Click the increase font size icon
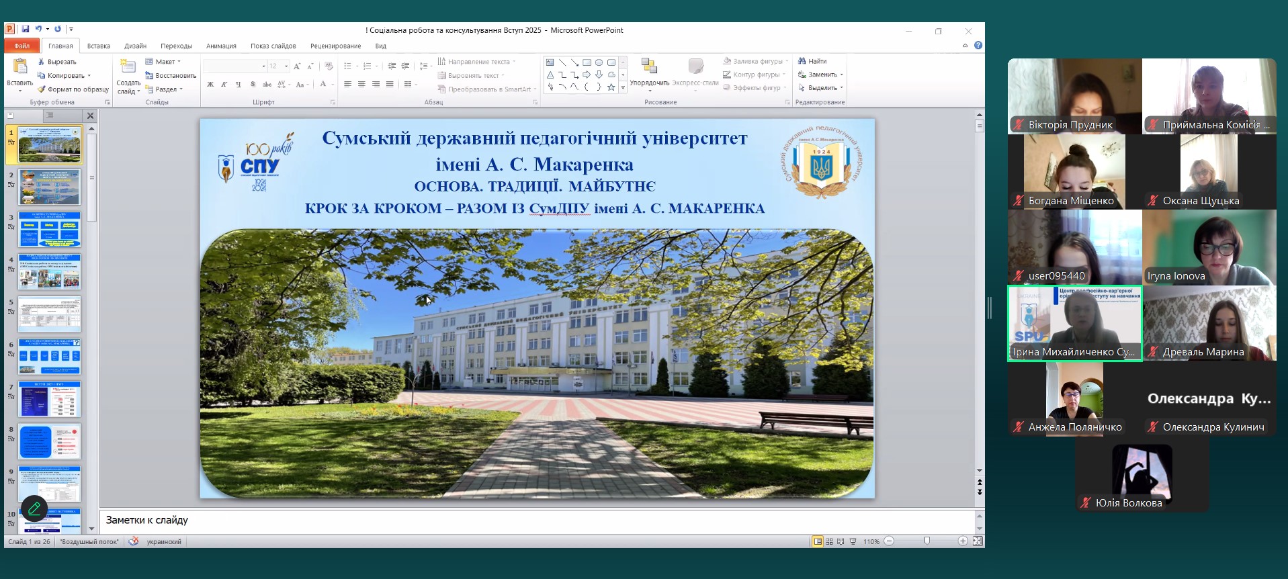This screenshot has width=1288, height=579. [x=297, y=66]
